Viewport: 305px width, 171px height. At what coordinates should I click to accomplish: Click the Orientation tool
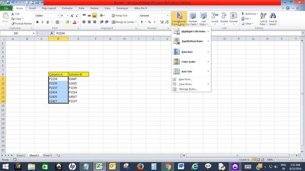(x=102, y=16)
